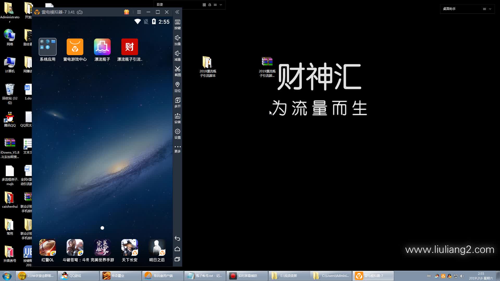Screen dimensions: 500x281
Task: Expand the 目录 panel dropdown chevron
Action: coord(221,5)
